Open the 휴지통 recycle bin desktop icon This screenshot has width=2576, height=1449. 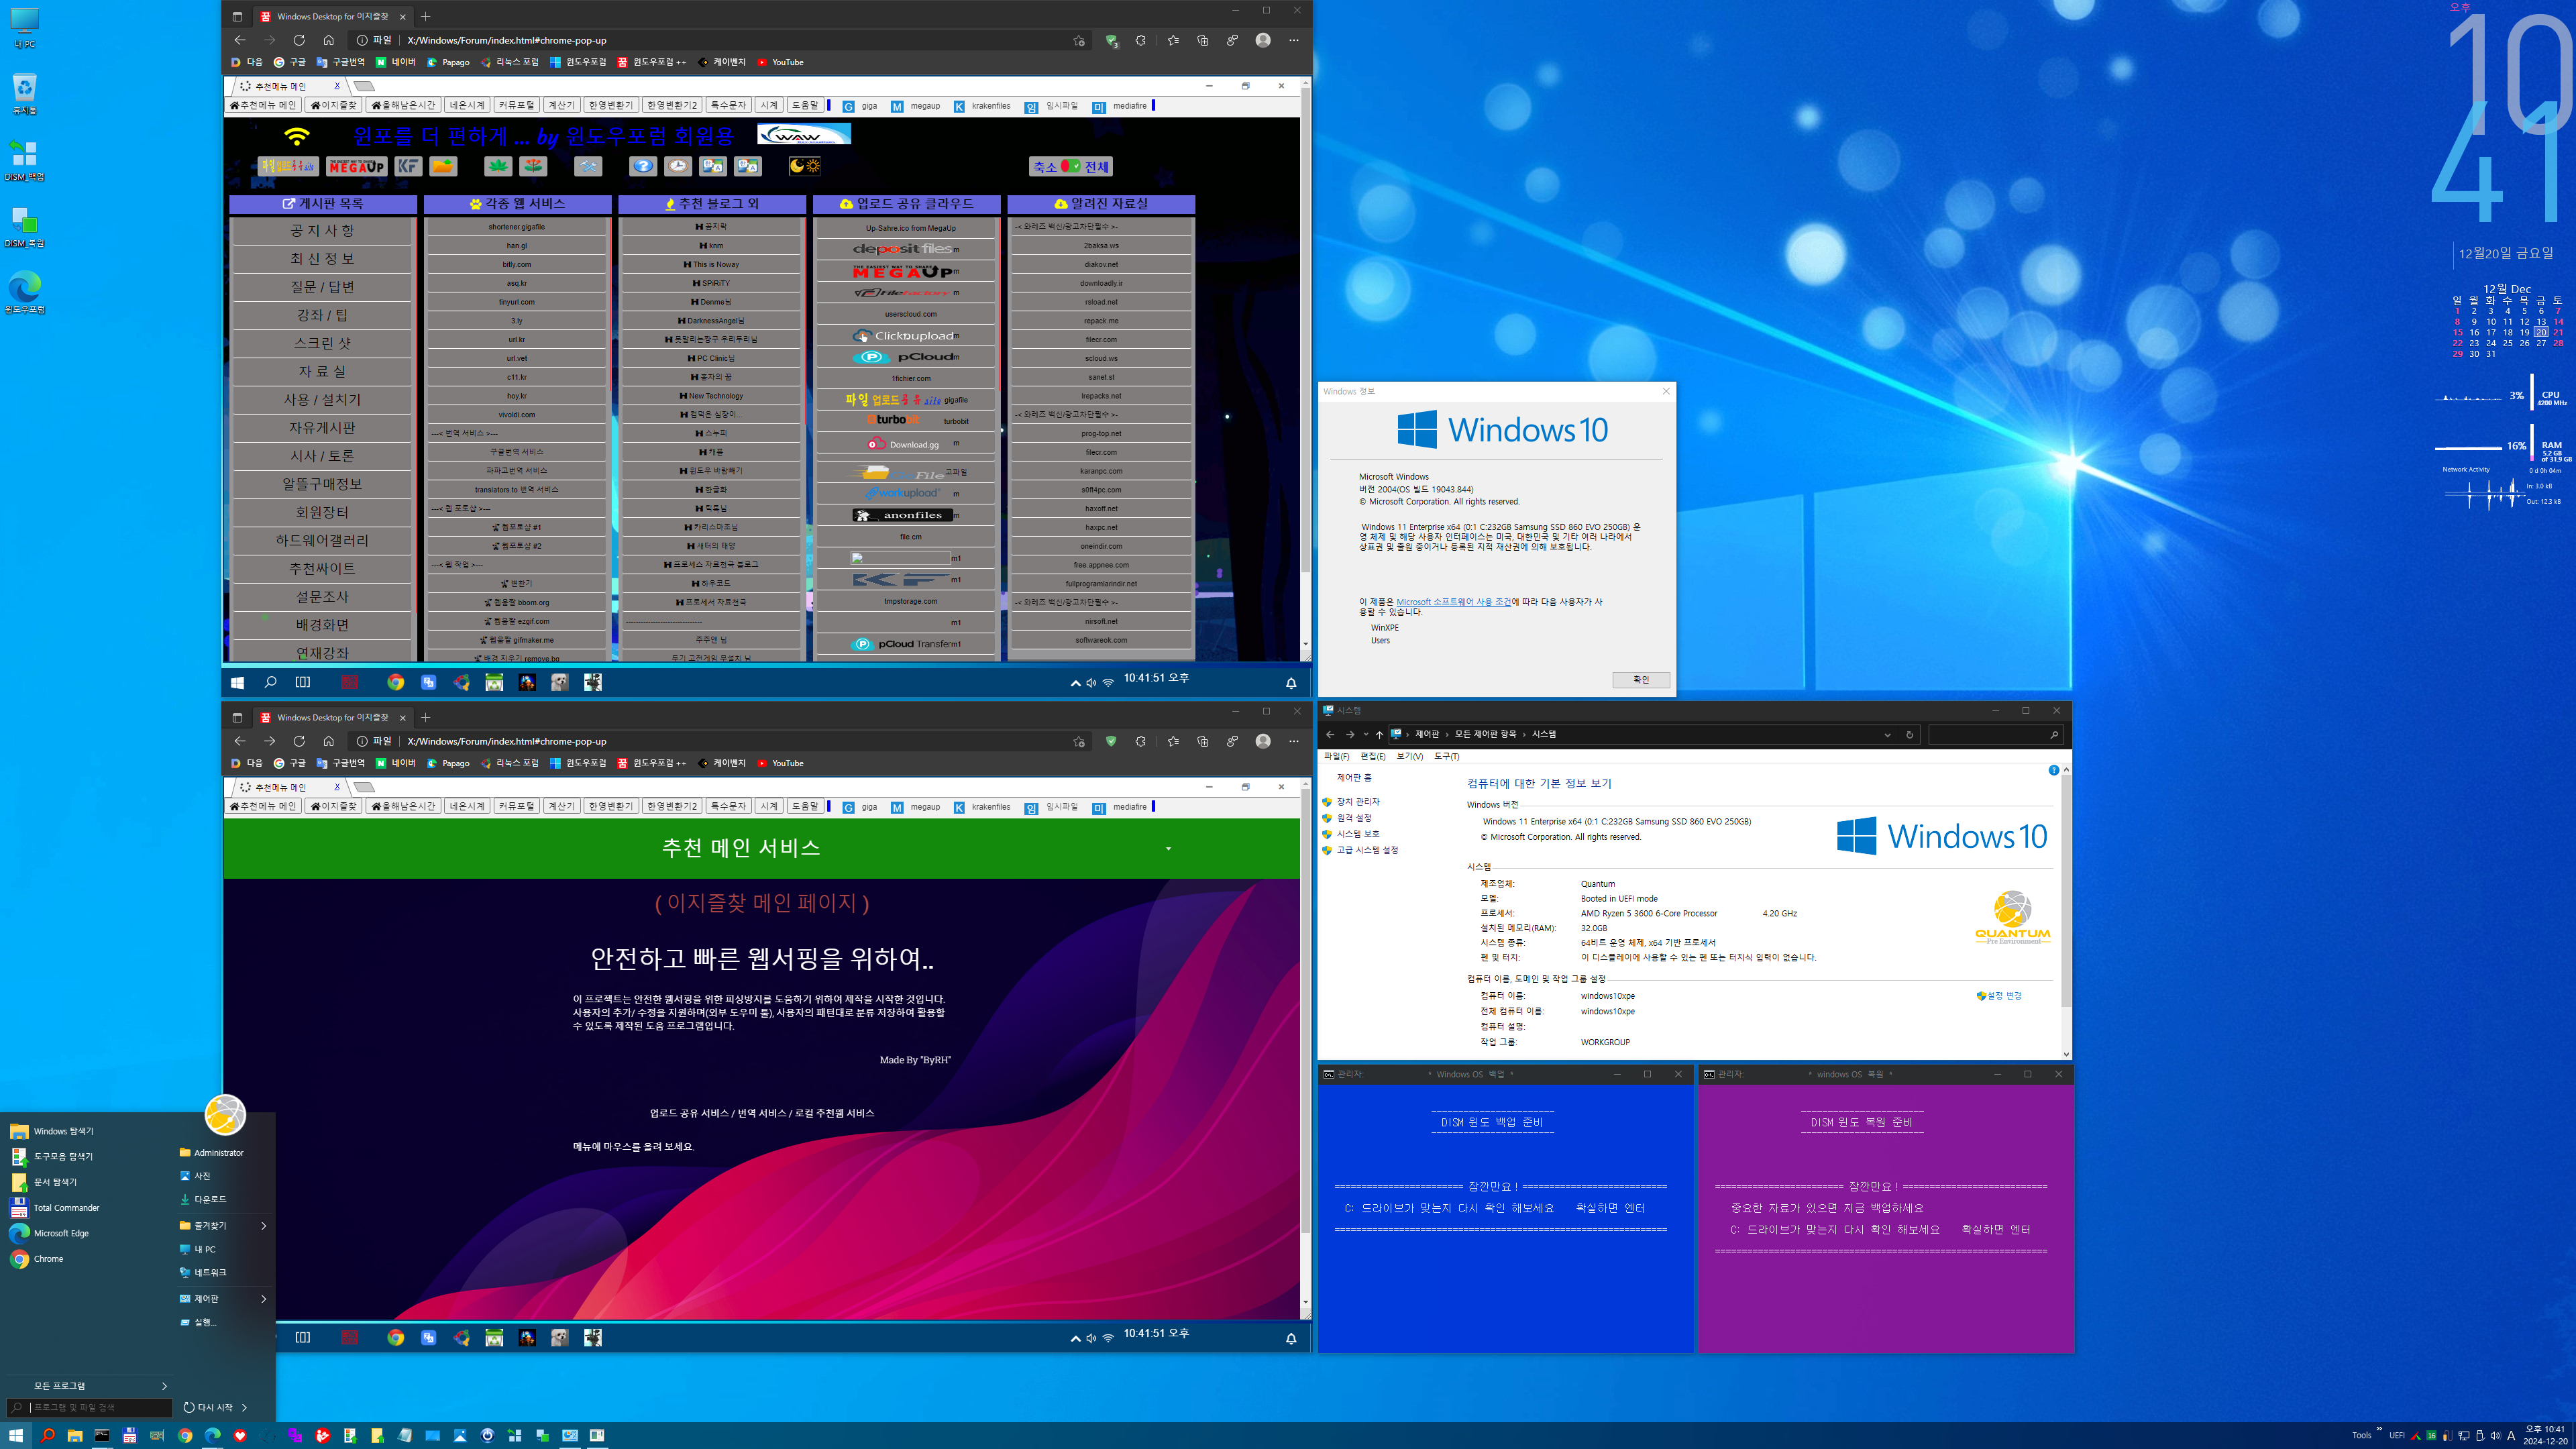click(x=24, y=94)
